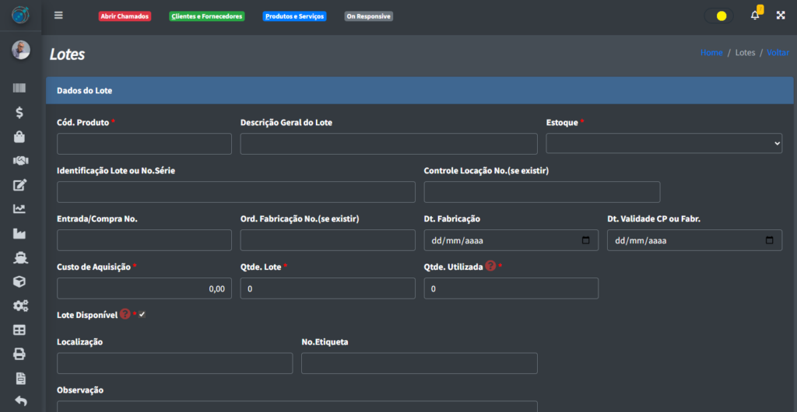Open notifications bell icon
The width and height of the screenshot is (797, 412).
click(x=754, y=16)
